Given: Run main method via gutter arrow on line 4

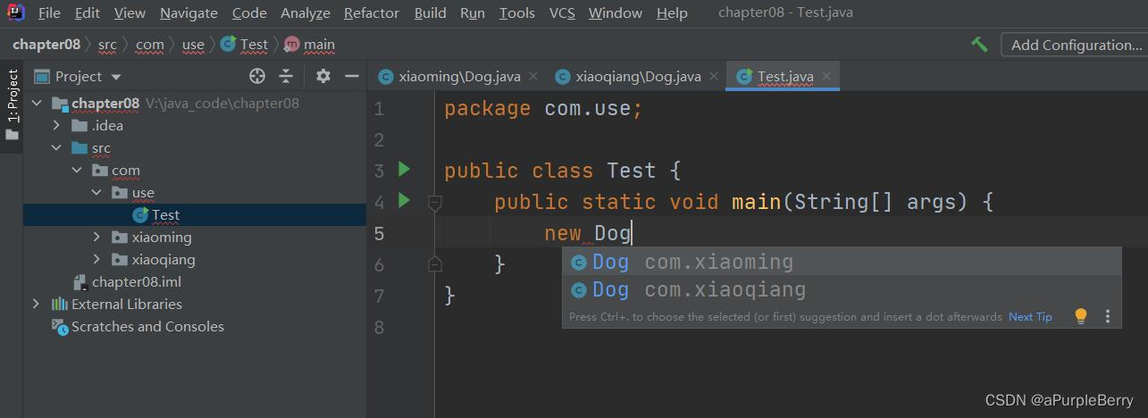Looking at the screenshot, I should [404, 200].
